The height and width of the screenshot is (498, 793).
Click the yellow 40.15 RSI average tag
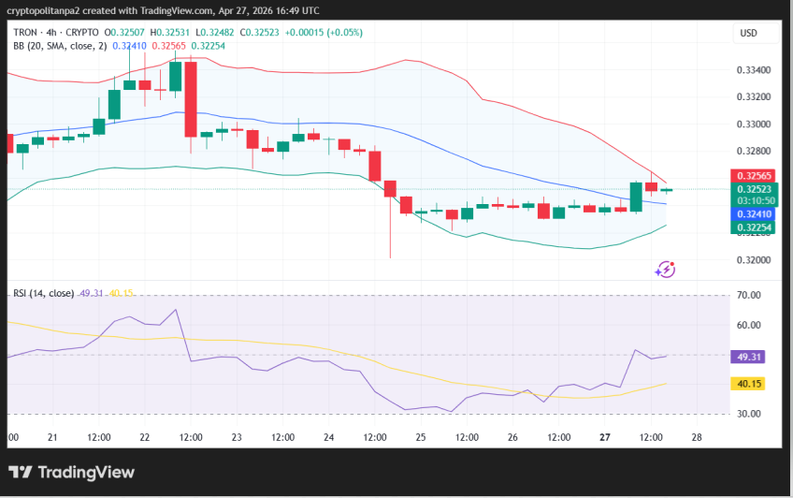751,383
